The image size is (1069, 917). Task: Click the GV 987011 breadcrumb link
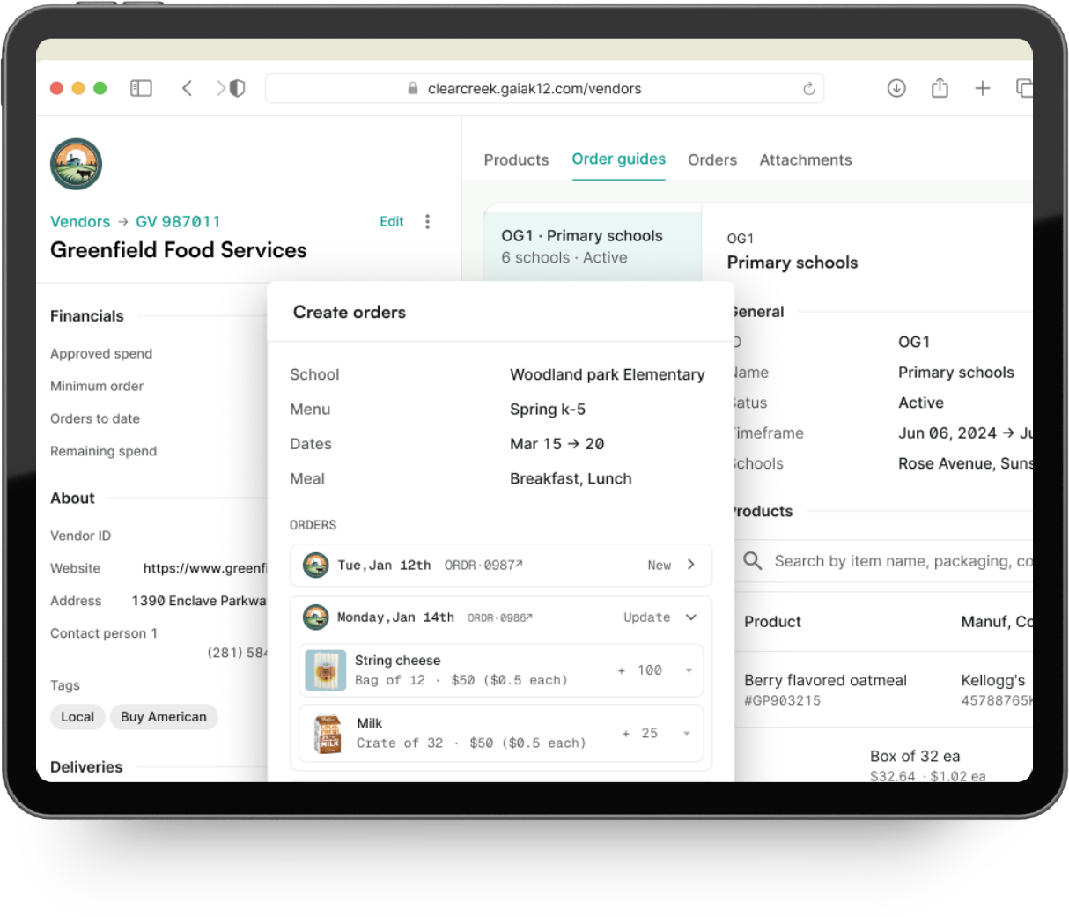click(178, 221)
